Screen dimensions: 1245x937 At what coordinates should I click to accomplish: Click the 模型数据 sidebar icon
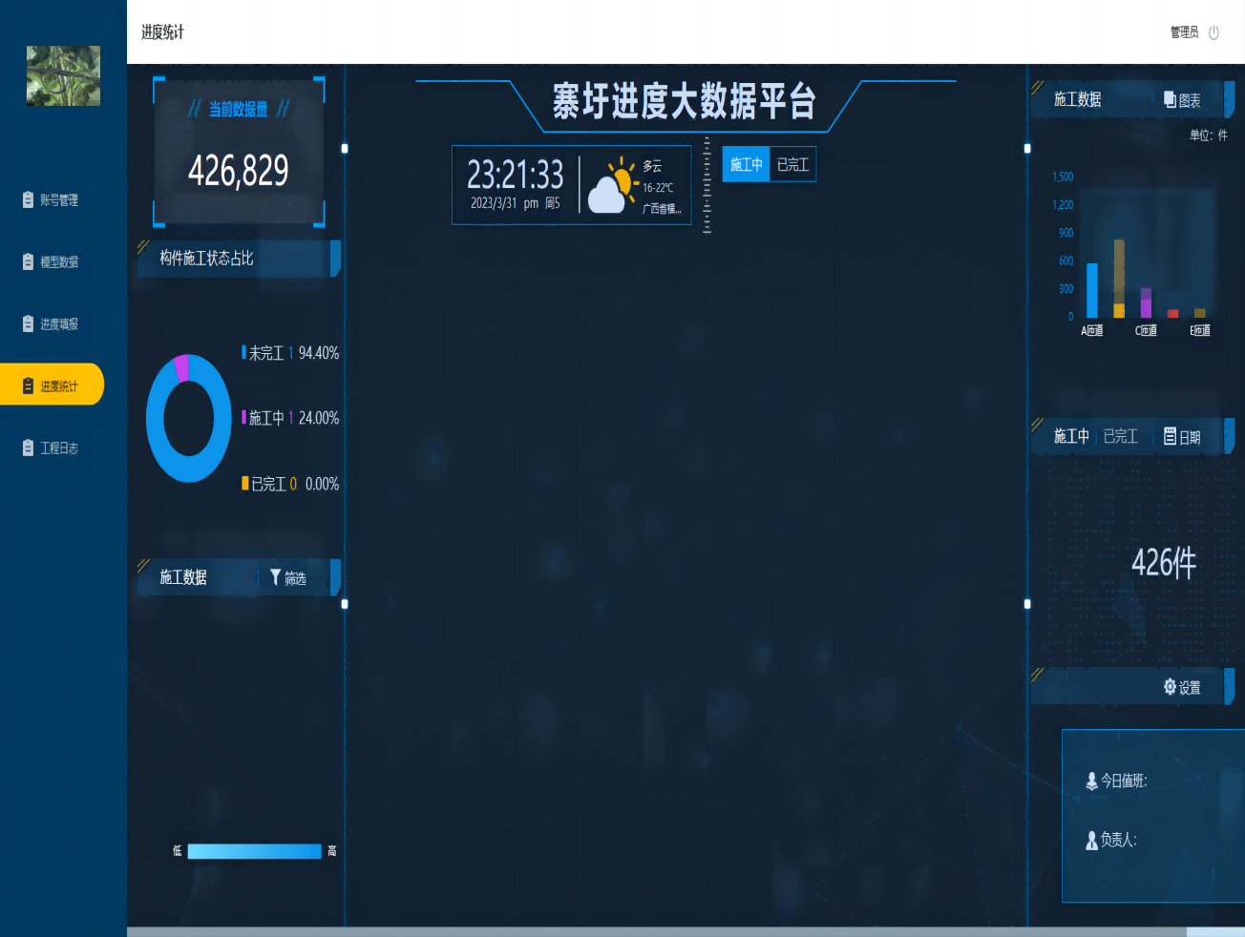click(x=28, y=262)
